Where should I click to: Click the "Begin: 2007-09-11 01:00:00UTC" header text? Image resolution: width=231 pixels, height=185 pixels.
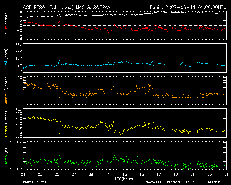click(x=188, y=7)
